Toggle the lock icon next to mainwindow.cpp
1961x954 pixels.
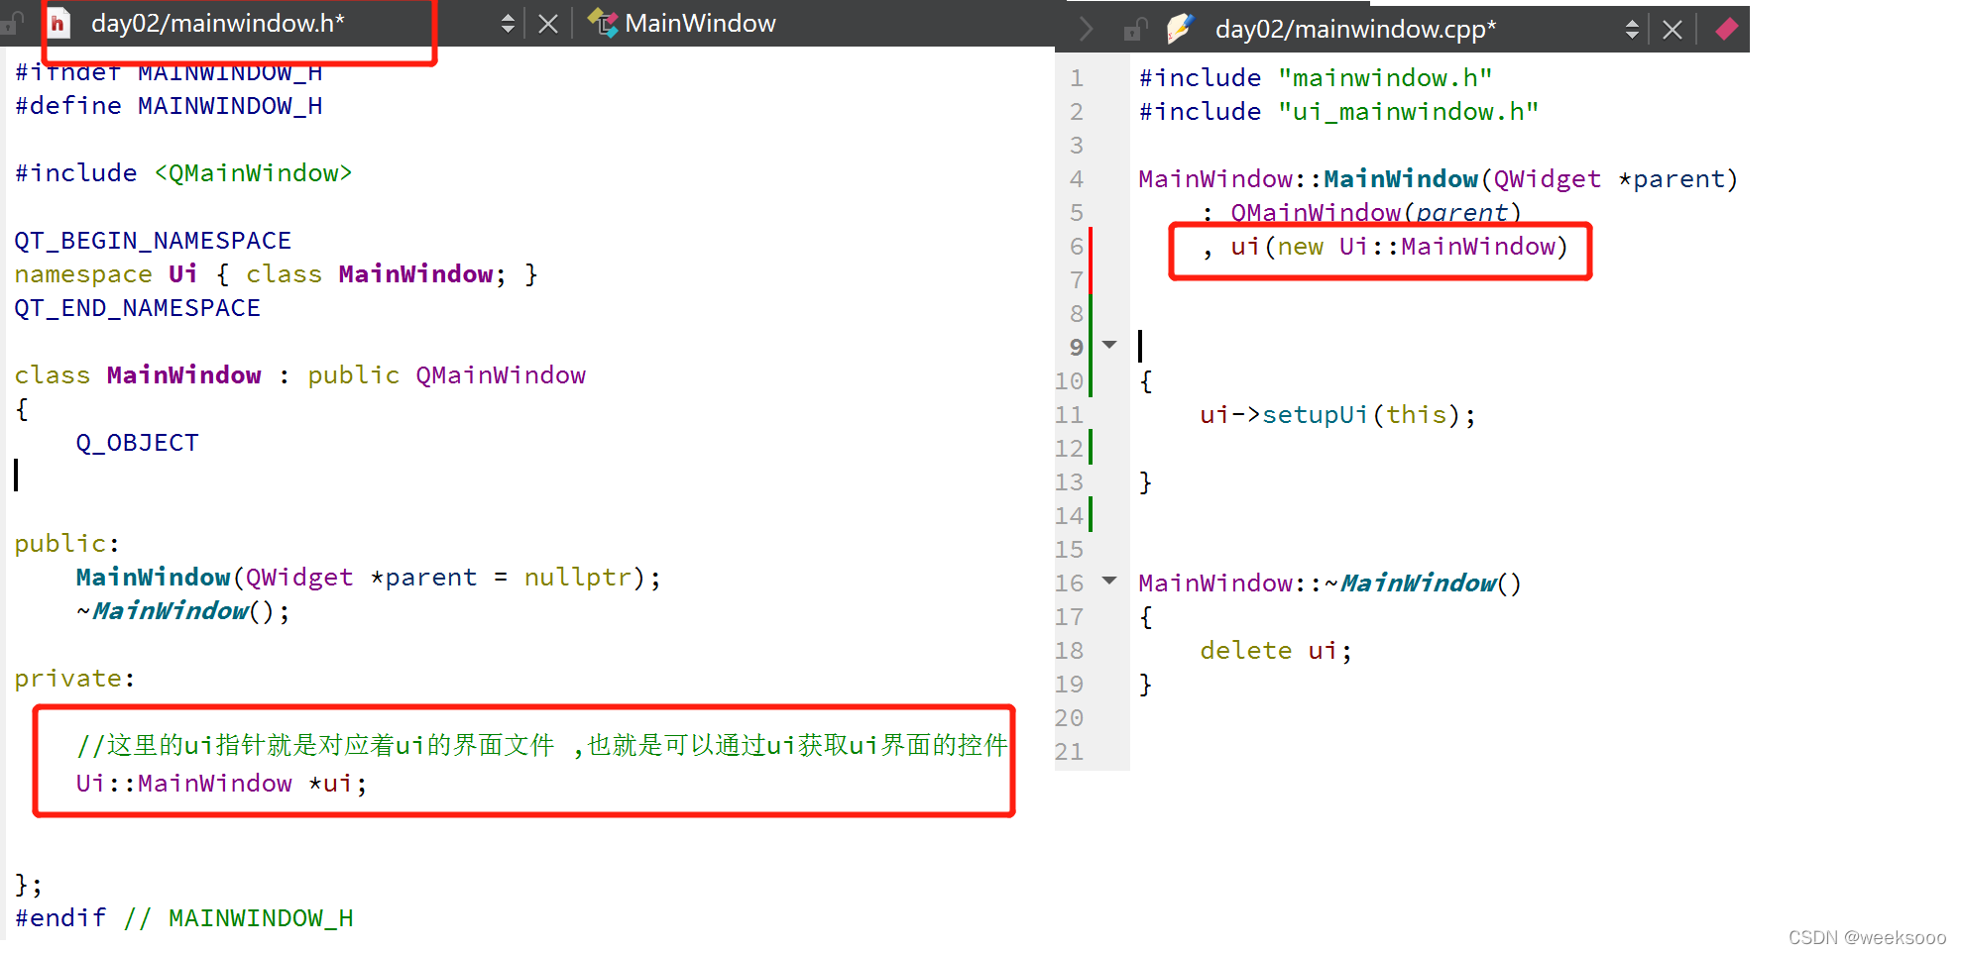pyautogui.click(x=1135, y=30)
